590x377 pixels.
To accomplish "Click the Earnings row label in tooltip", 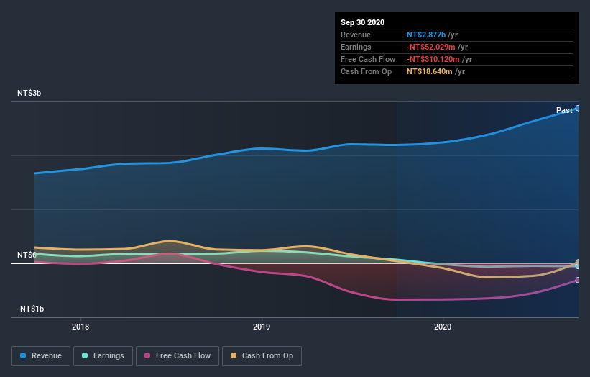I will point(356,47).
